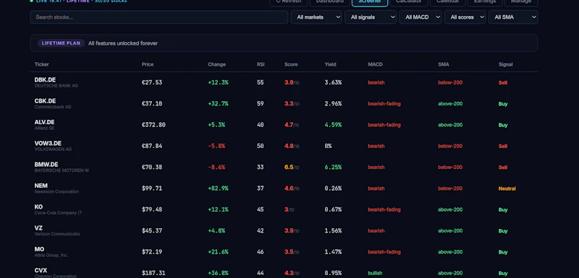The image size is (579, 278).
Task: Click the -5.8% change for VOW3.DE
Action: point(216,146)
